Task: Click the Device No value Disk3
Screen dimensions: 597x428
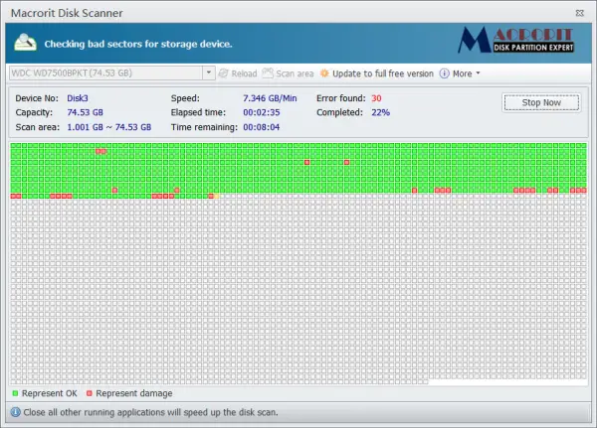Action: coord(78,98)
